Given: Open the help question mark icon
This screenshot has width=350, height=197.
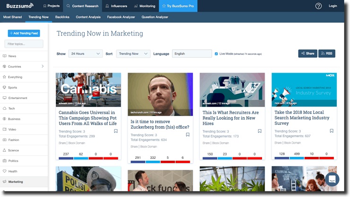Looking at the screenshot, I should [x=318, y=6].
